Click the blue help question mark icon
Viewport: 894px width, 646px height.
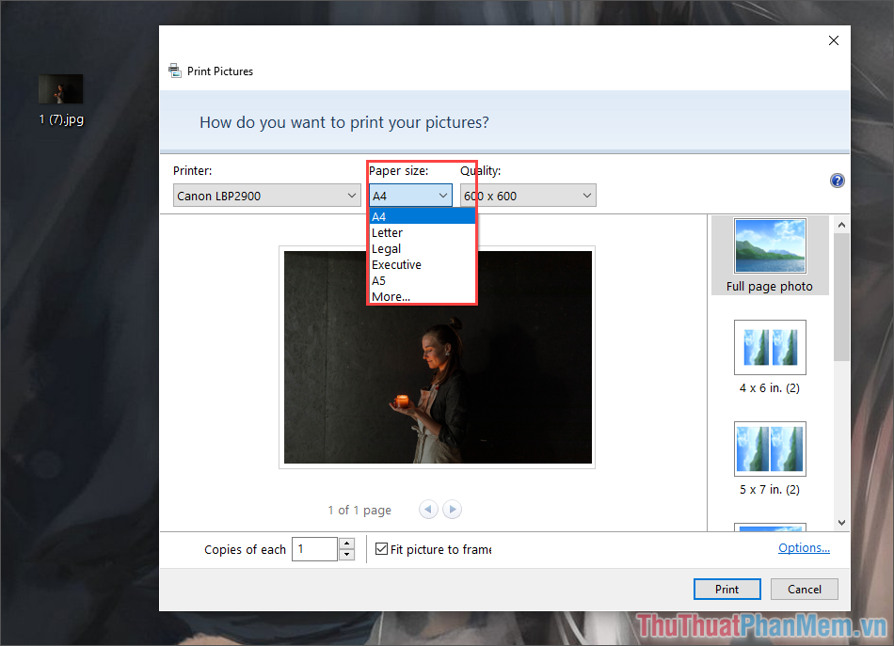(x=837, y=181)
